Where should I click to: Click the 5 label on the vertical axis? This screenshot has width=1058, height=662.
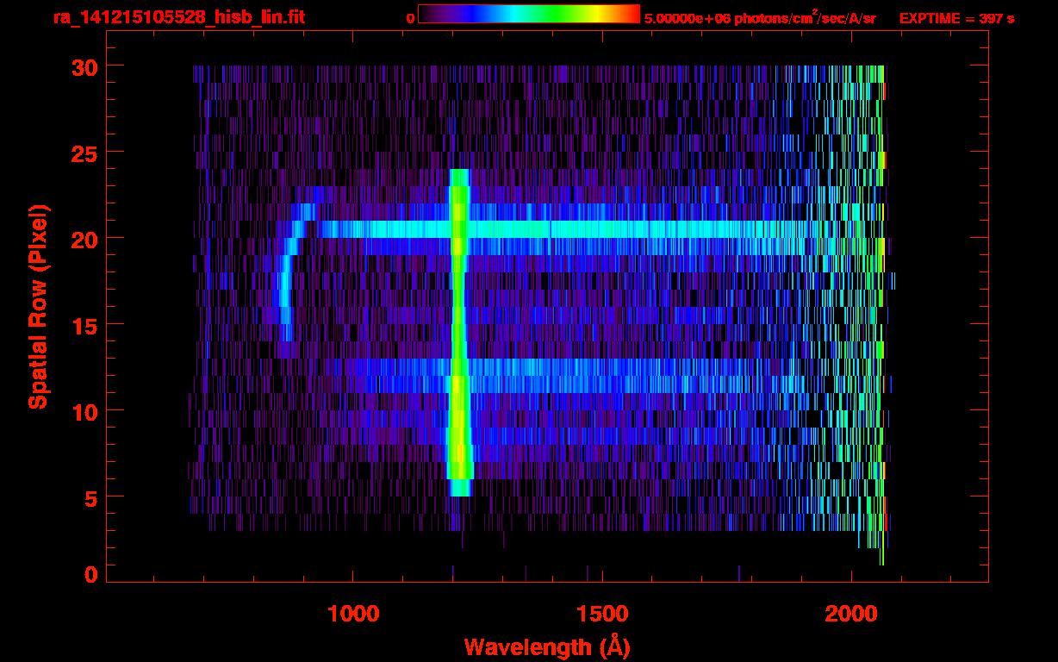(x=90, y=497)
